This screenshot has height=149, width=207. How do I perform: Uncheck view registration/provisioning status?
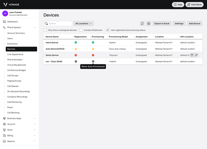(108, 30)
